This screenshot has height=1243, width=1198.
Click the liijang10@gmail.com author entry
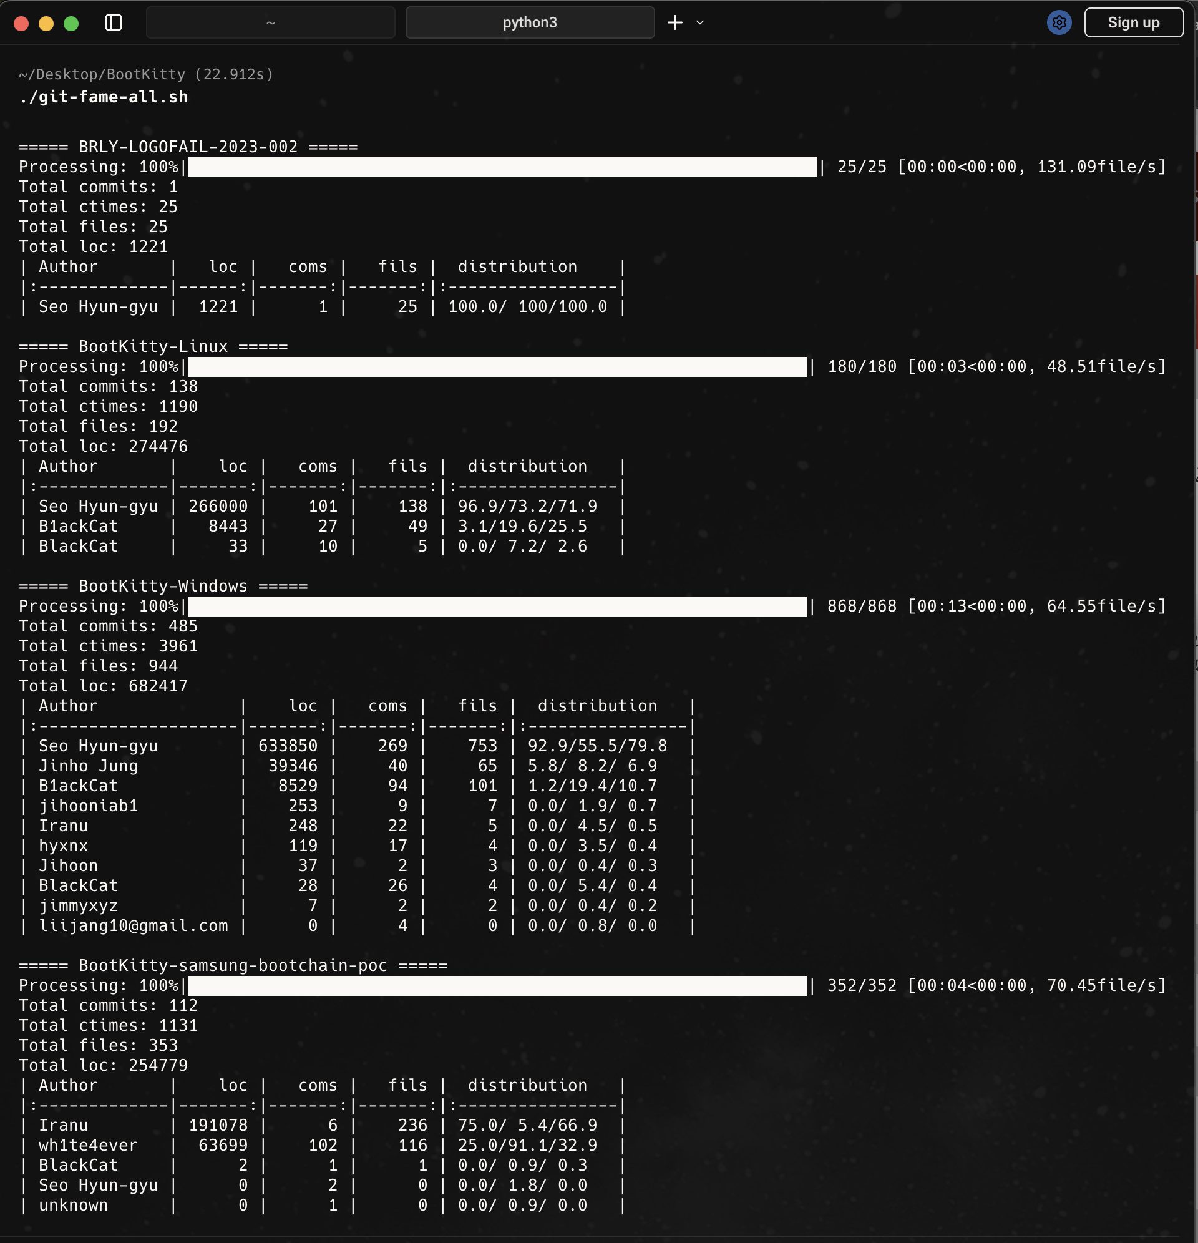coord(133,925)
